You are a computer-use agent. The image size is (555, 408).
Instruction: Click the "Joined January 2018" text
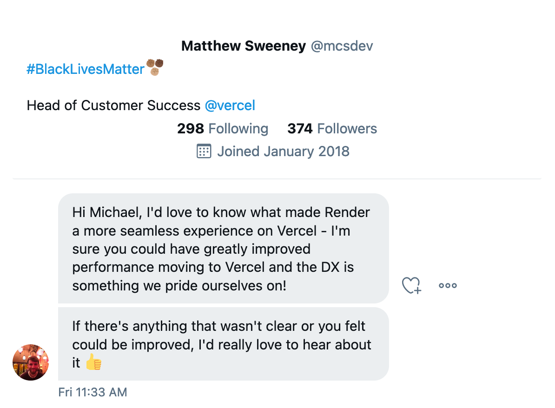tap(283, 151)
